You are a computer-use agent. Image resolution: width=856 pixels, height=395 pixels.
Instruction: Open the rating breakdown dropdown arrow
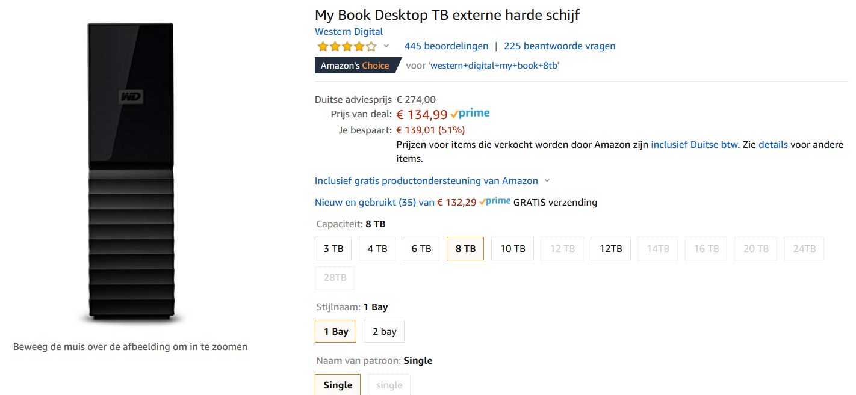(x=386, y=46)
